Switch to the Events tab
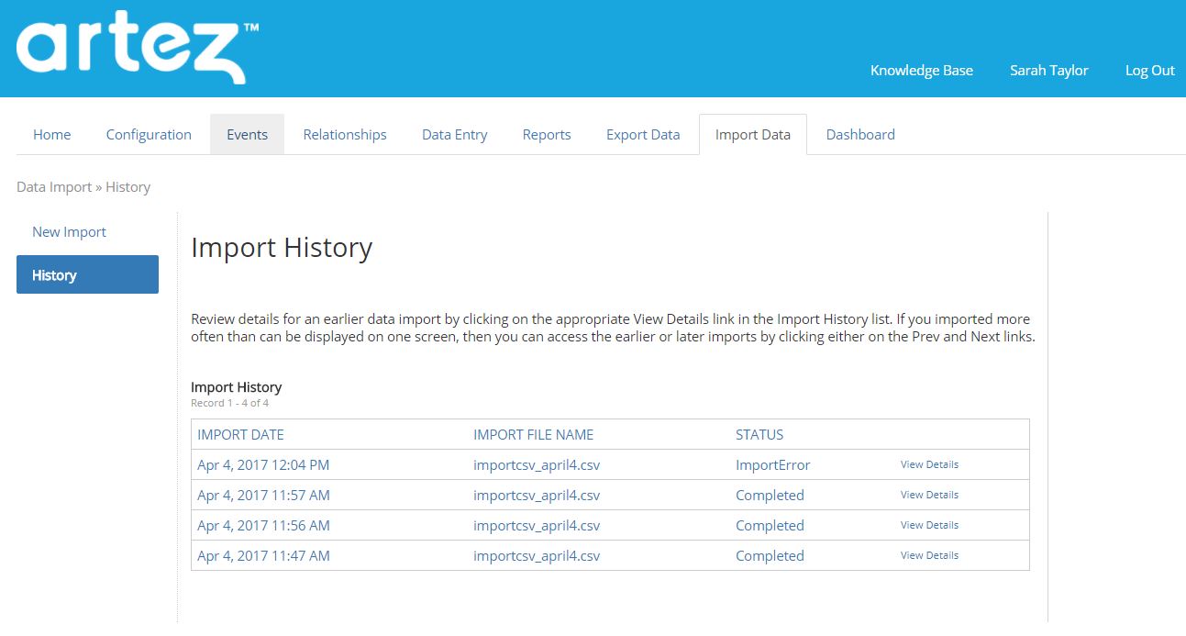The image size is (1186, 636). pos(247,135)
